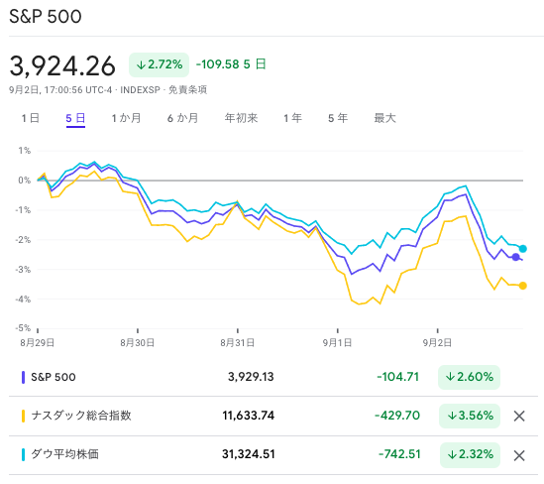Screen dimensions: 544x484
Task: Click the 9月1日 x-axis label
Action: (337, 343)
